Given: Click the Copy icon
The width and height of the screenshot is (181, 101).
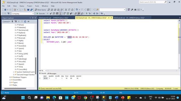Looking at the screenshot, I should tap(69, 10).
